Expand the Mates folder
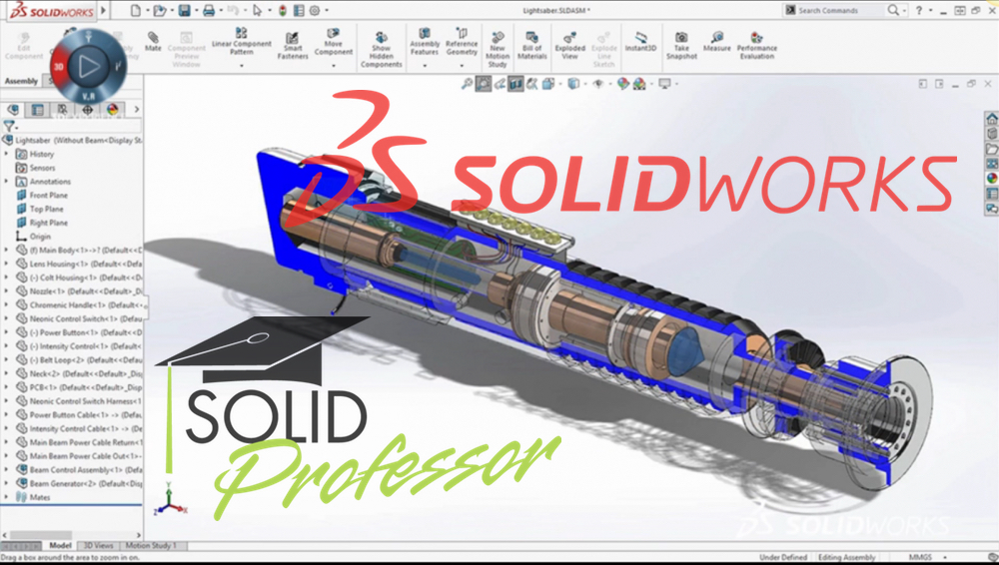This screenshot has width=999, height=565. pyautogui.click(x=6, y=497)
